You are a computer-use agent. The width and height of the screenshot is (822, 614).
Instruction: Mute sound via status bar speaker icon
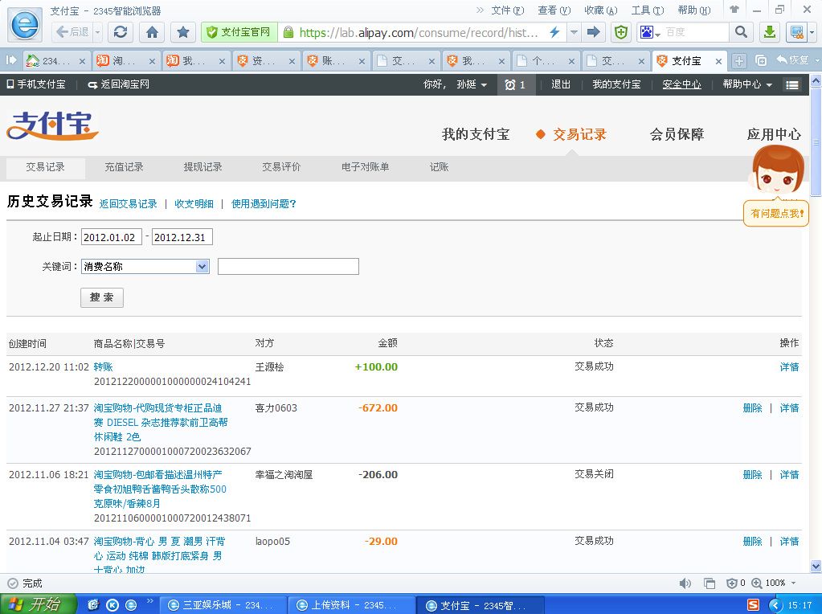(x=685, y=583)
